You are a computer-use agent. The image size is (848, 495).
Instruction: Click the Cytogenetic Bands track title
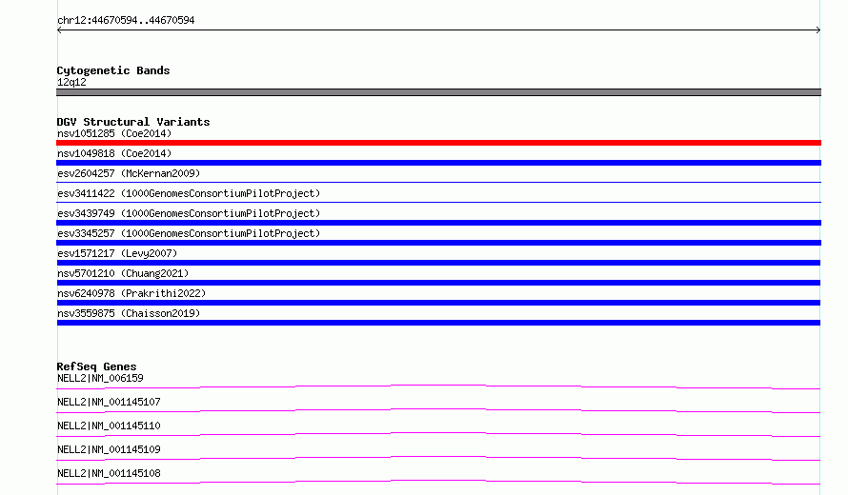(113, 70)
